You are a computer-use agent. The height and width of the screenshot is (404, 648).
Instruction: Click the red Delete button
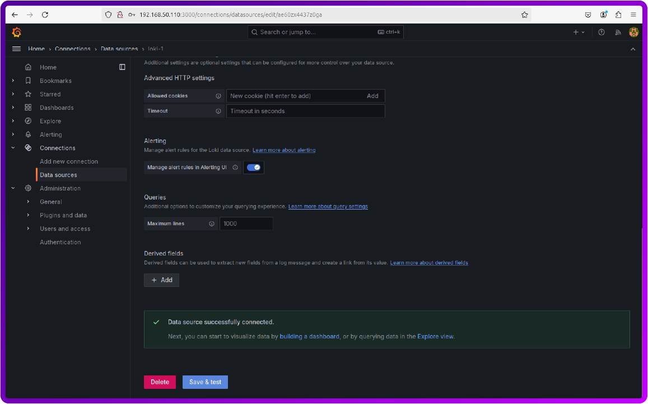[160, 382]
